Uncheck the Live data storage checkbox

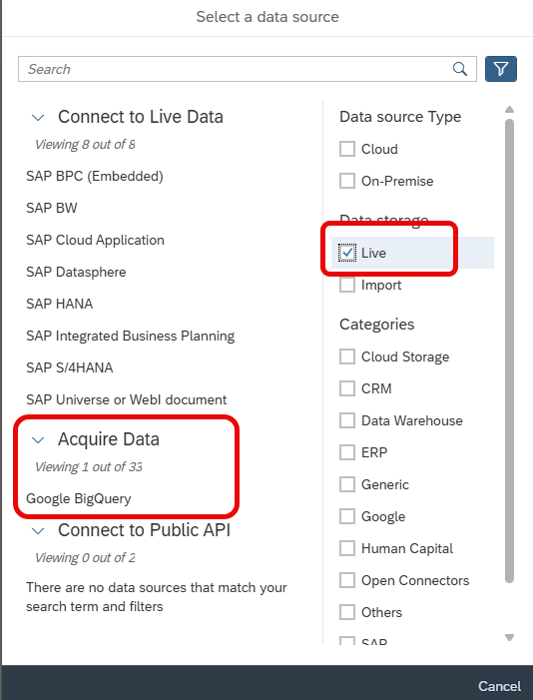347,253
